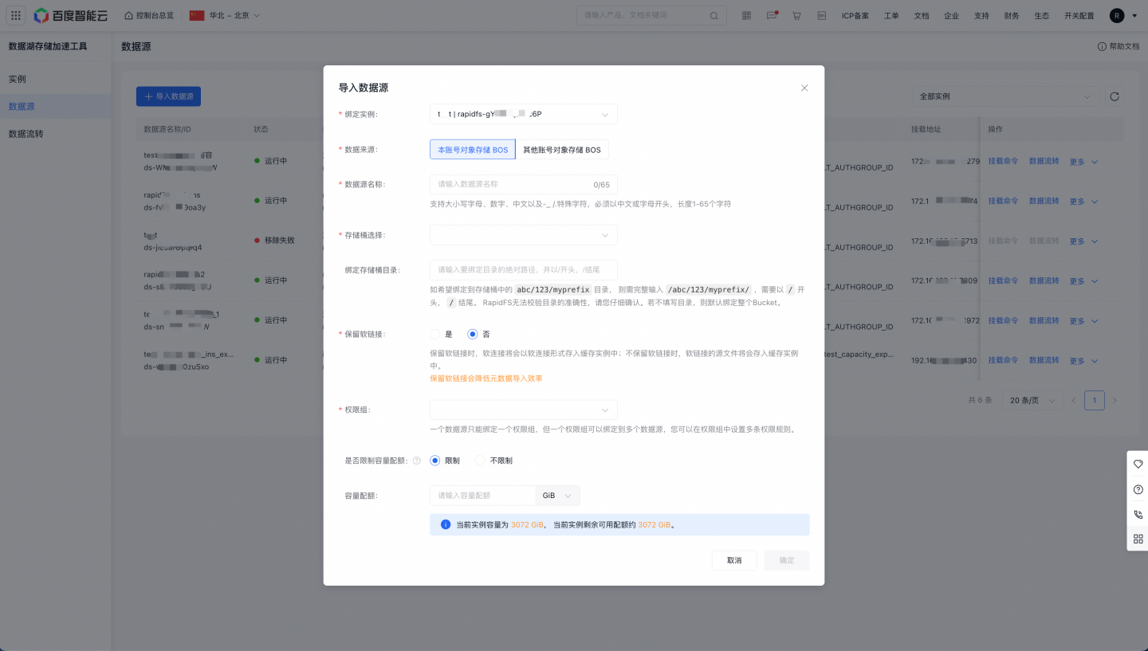Focus the 数据源名称 name input field
The height and width of the screenshot is (651, 1148).
pos(510,184)
